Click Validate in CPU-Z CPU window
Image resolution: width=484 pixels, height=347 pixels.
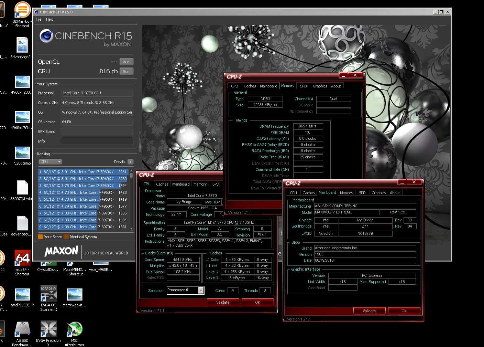[223, 302]
